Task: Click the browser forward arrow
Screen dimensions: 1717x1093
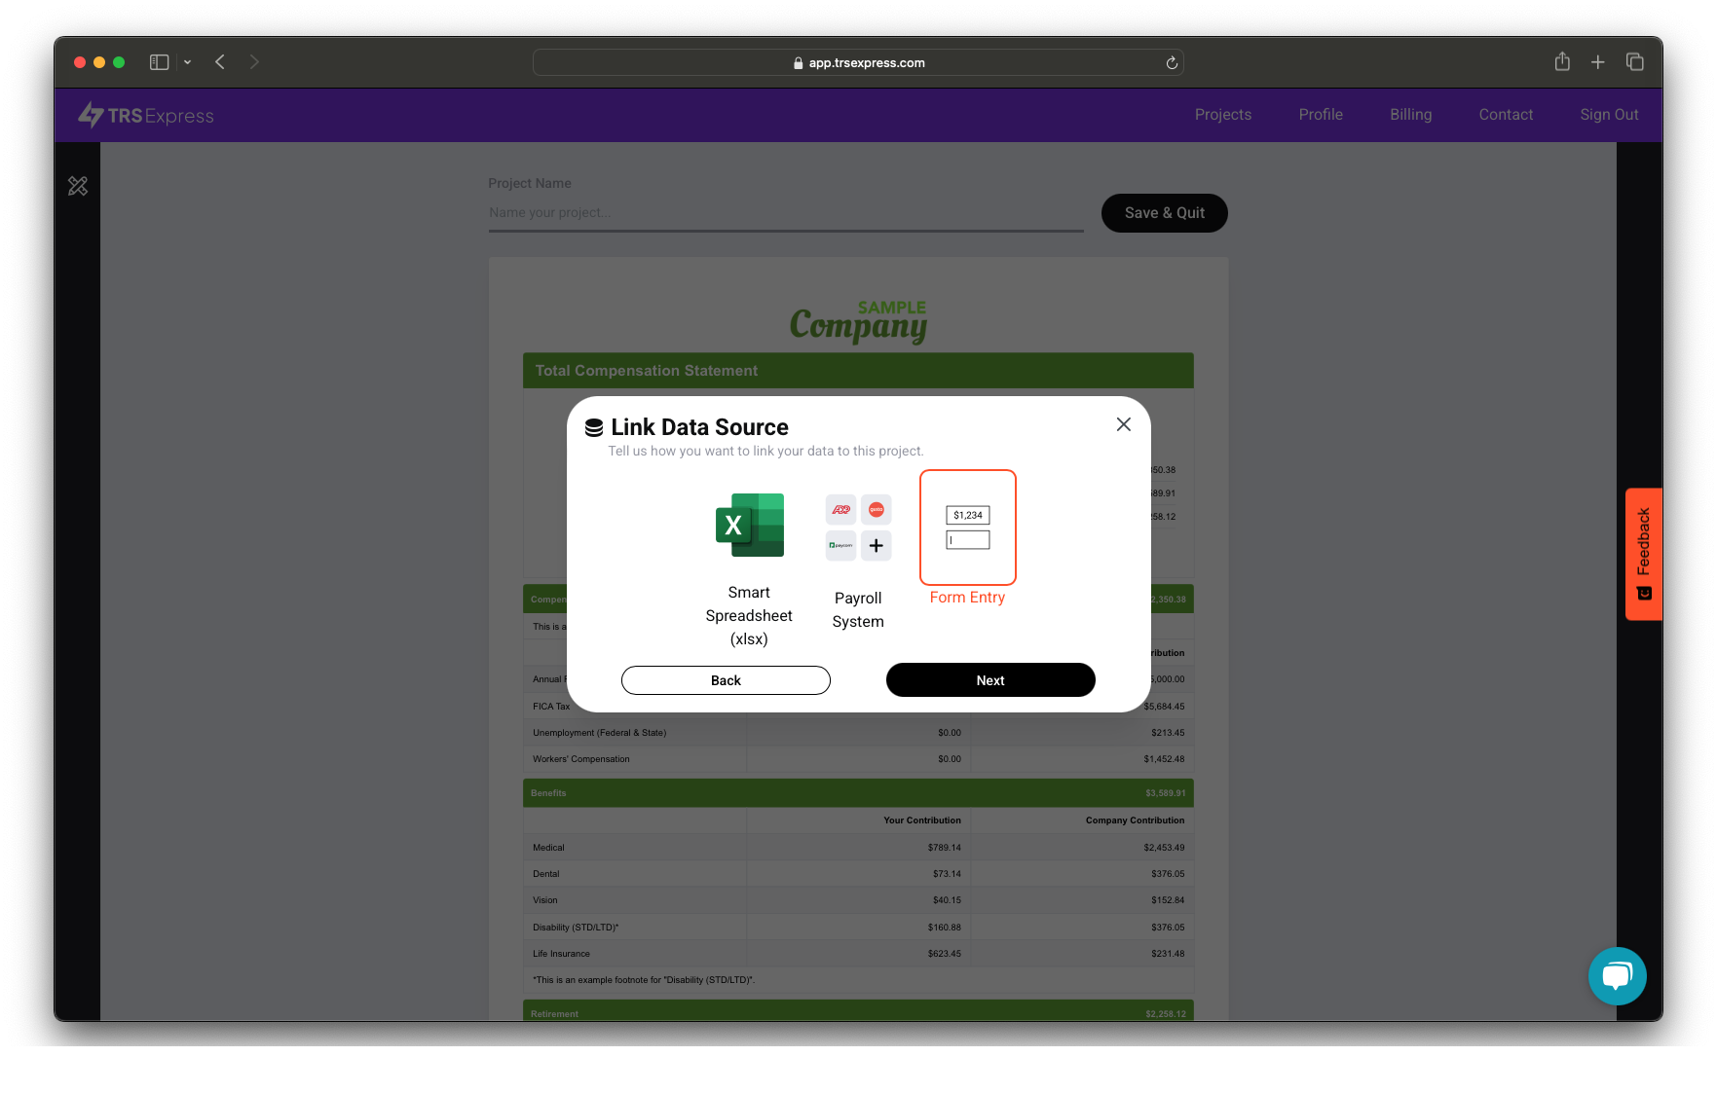Action: click(254, 62)
